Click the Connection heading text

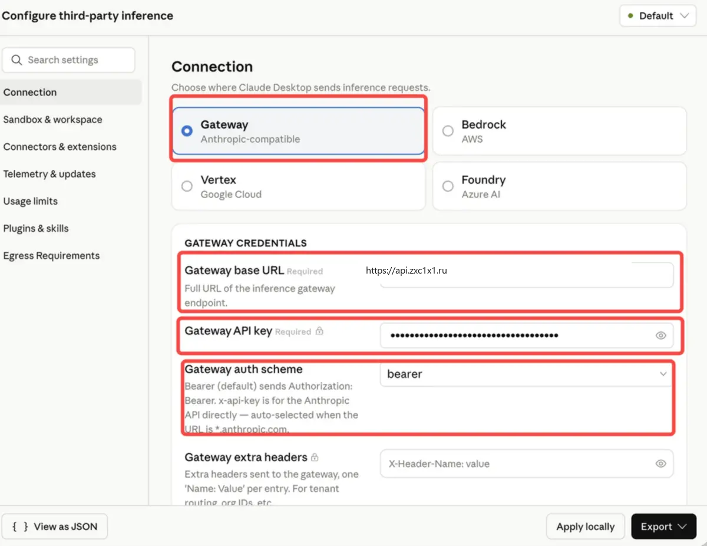(212, 67)
